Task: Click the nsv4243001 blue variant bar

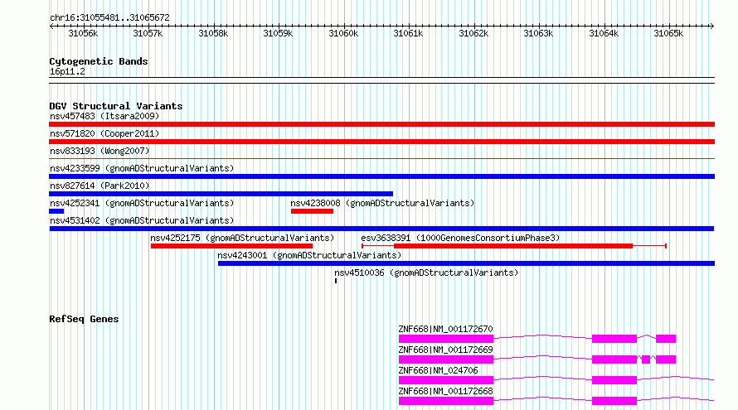Action: tap(466, 263)
